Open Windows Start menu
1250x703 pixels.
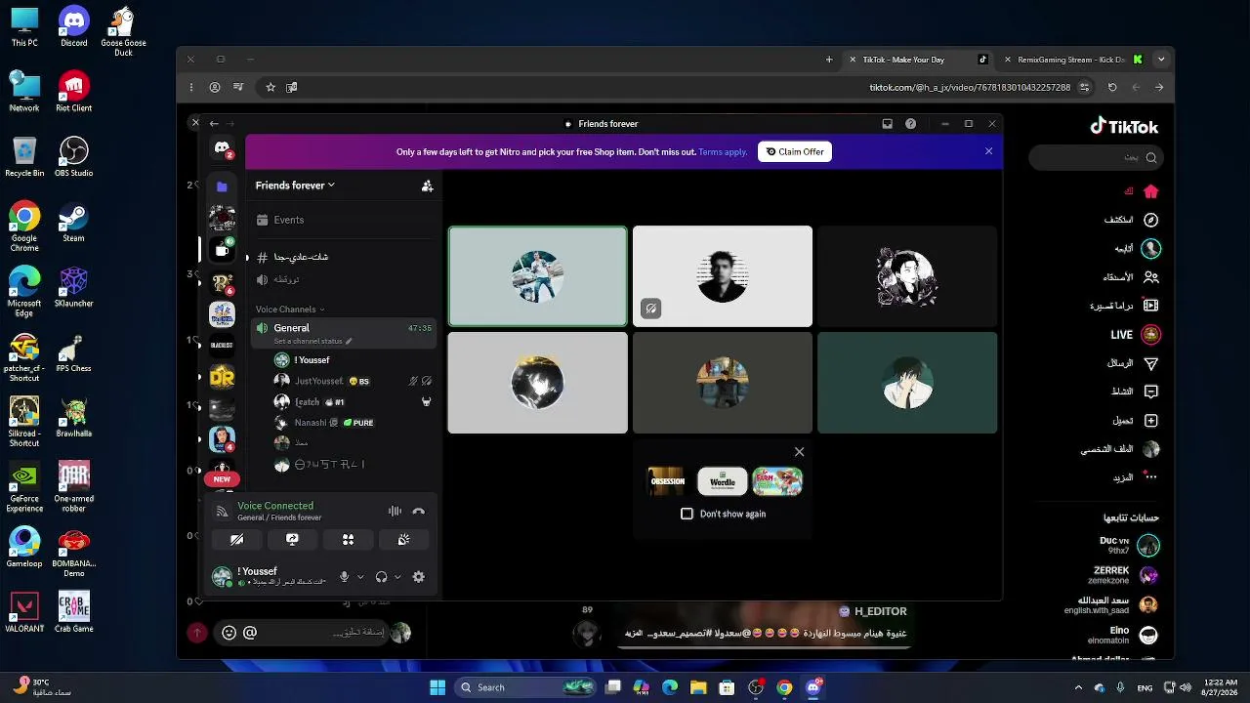[437, 687]
